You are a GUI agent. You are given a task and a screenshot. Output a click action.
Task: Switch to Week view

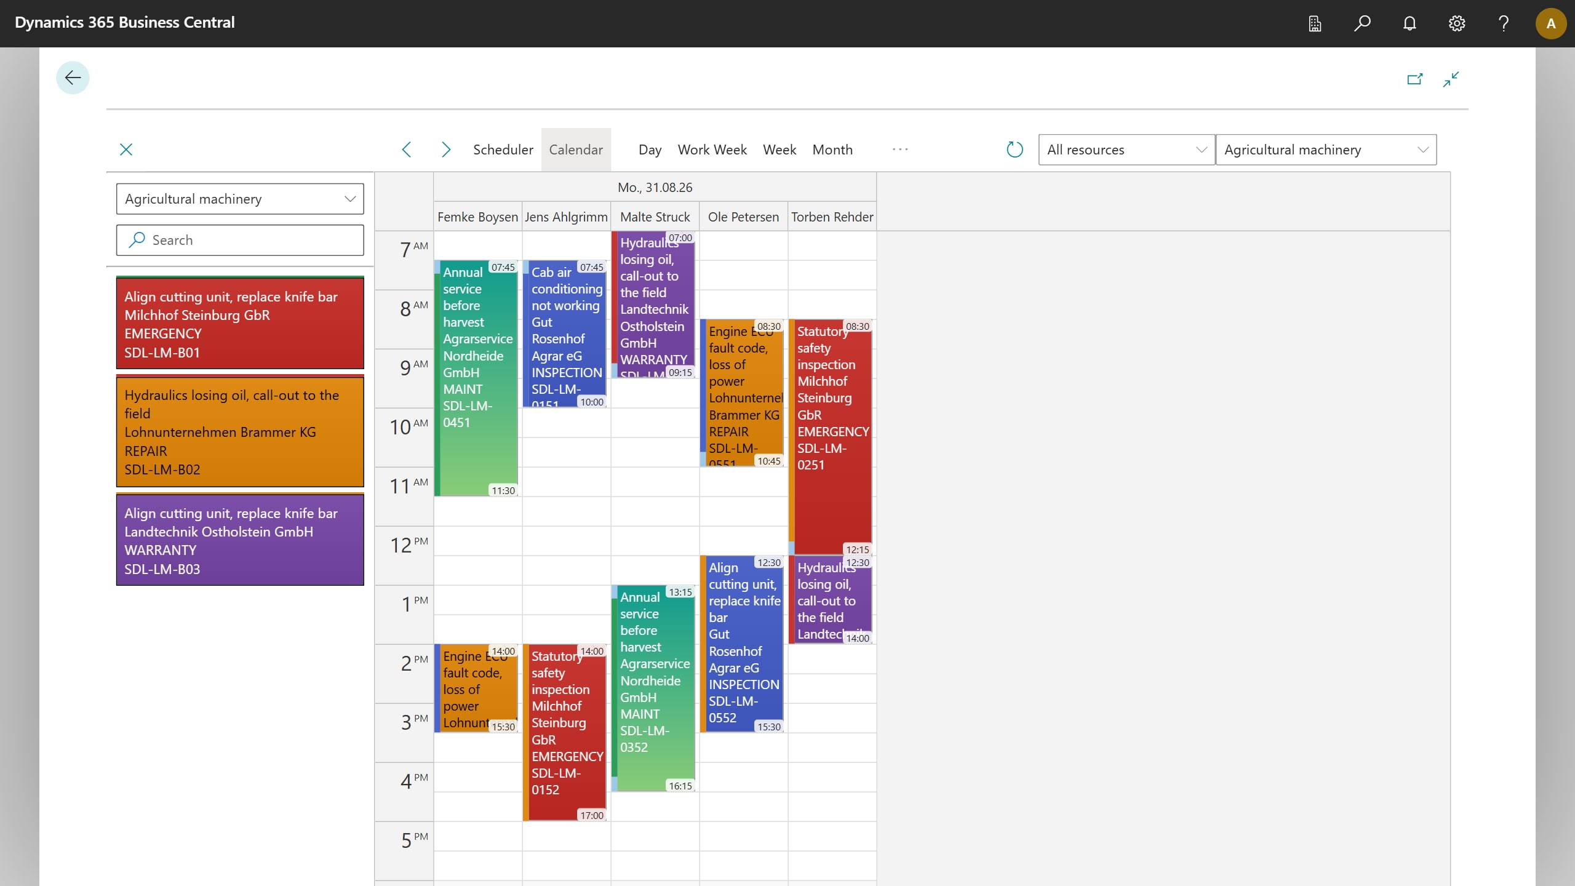click(780, 150)
